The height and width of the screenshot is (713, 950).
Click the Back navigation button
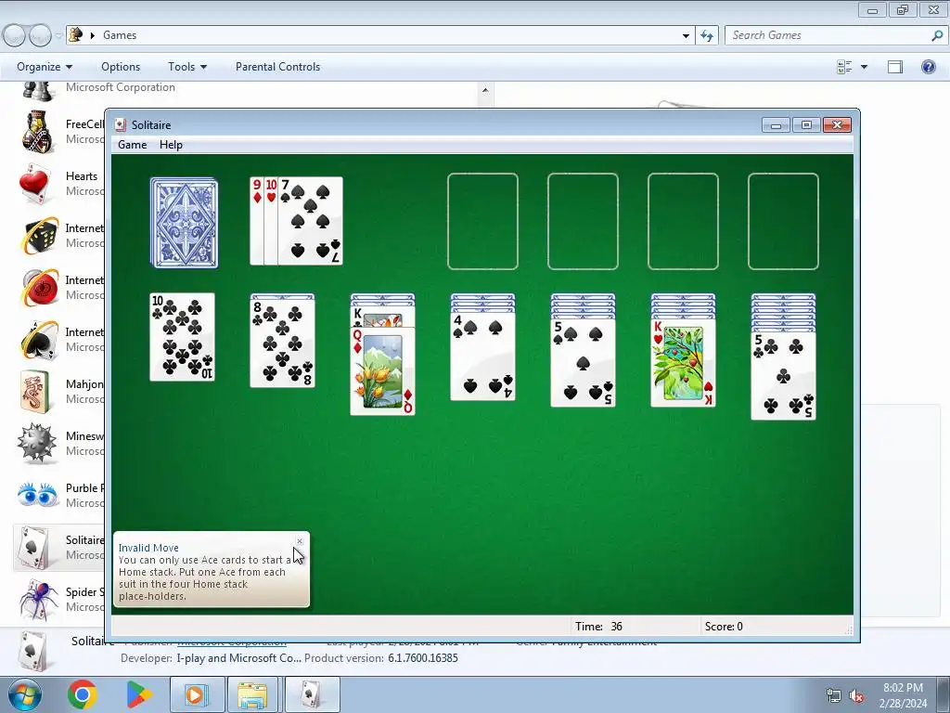(15, 35)
